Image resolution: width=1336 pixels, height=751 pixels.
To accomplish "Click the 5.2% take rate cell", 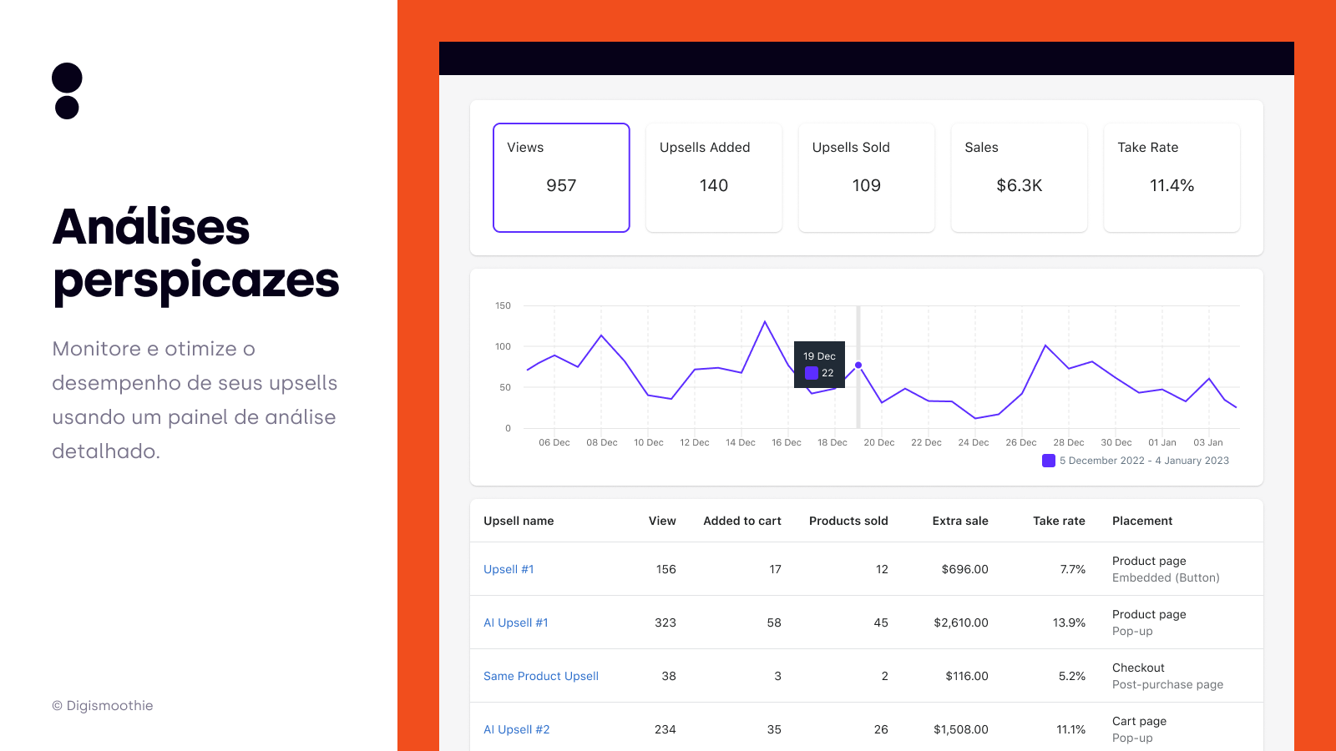I will (1072, 676).
